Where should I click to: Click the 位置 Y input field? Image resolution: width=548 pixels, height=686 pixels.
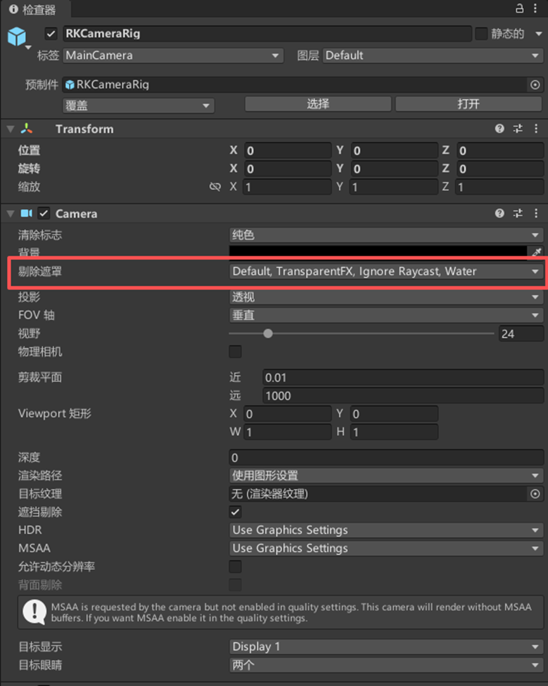pos(394,151)
